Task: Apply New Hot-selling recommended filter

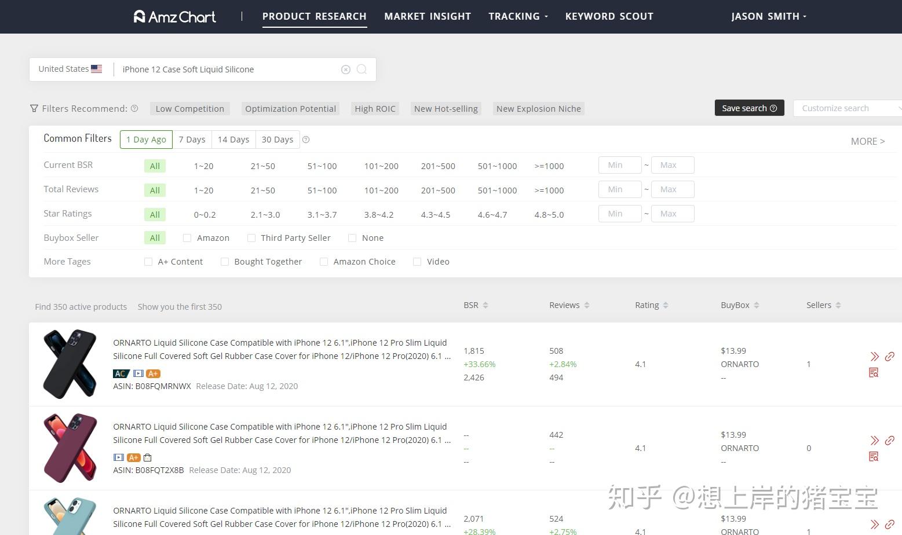Action: 446,109
